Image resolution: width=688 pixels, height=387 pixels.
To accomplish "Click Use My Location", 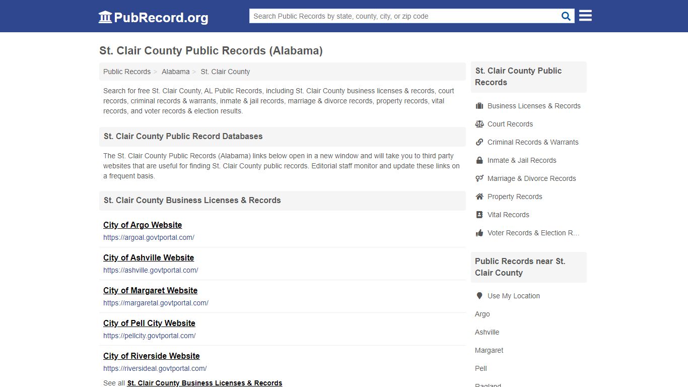I will point(513,296).
